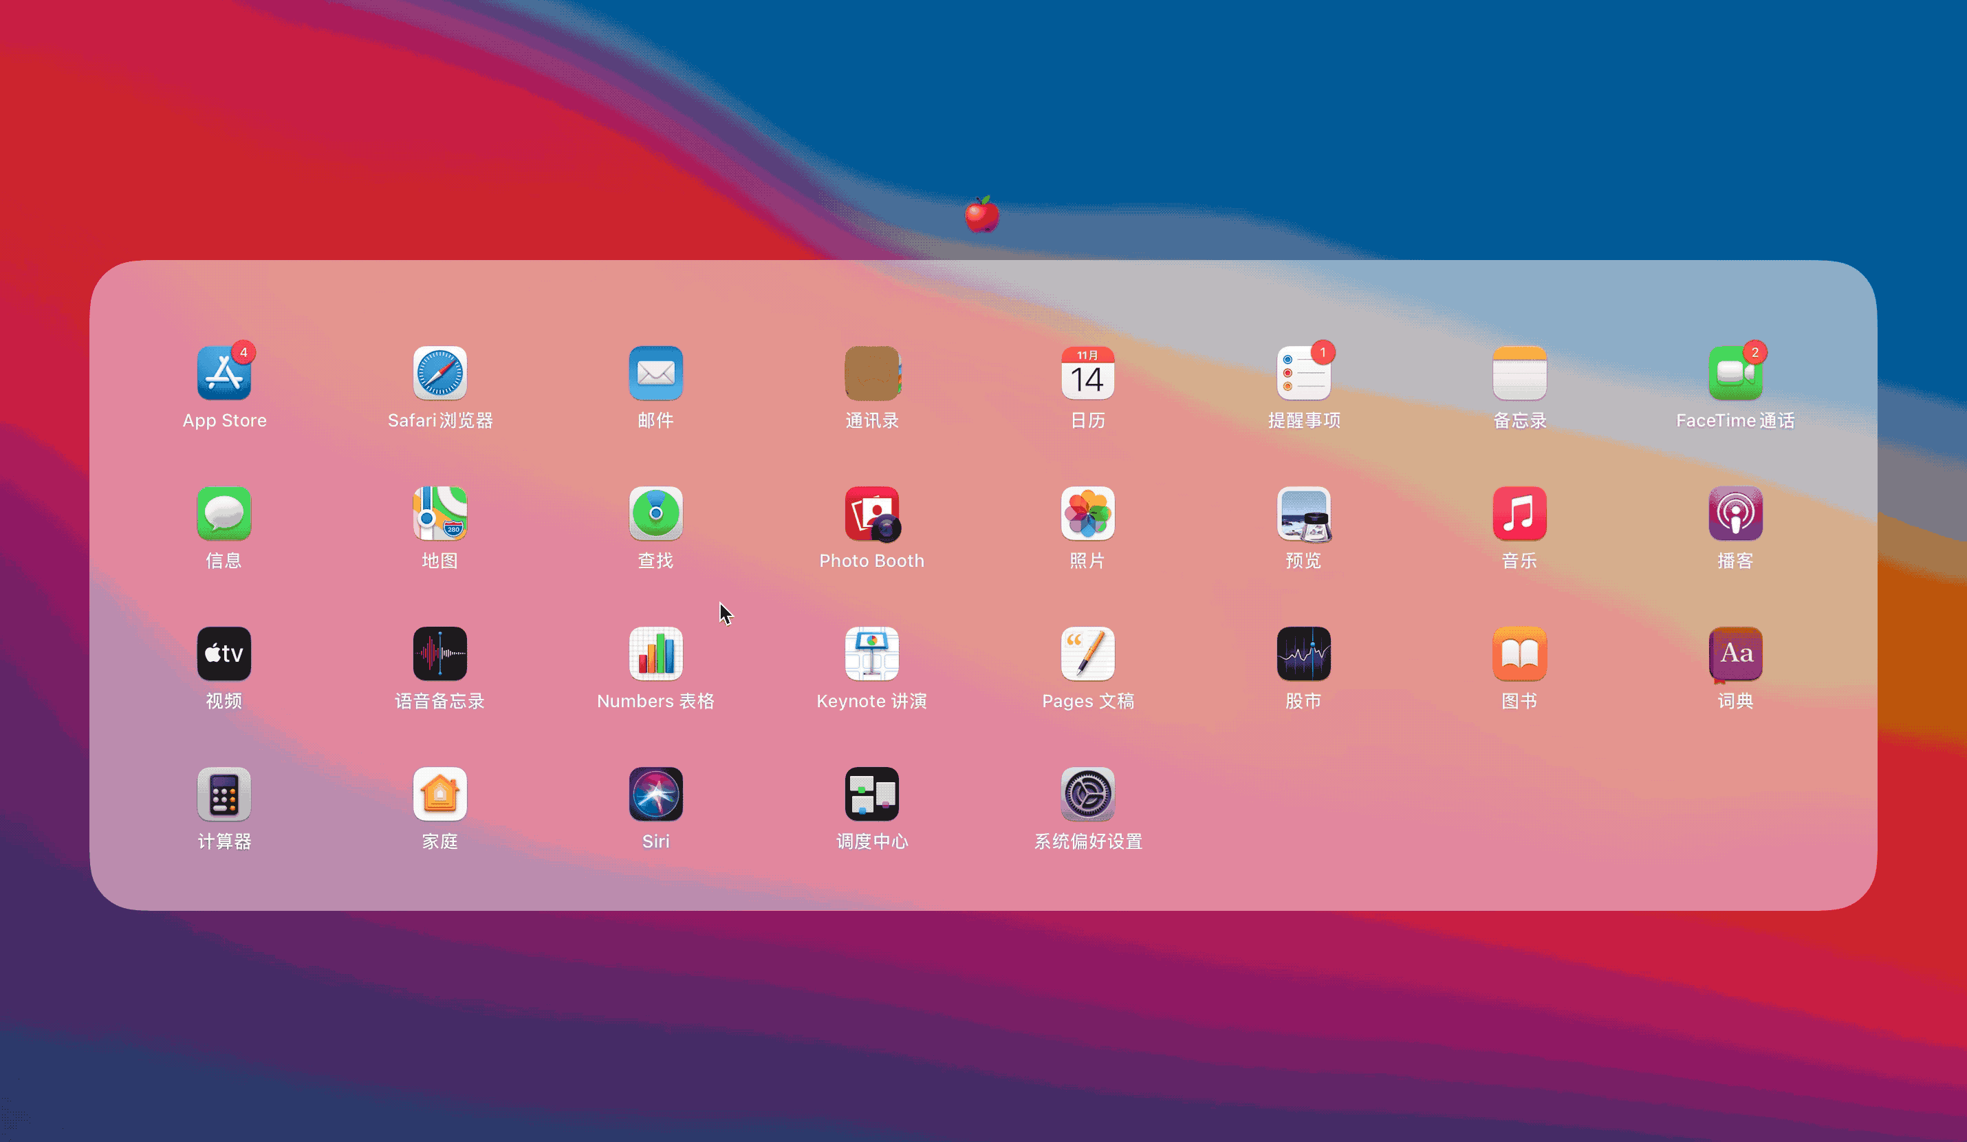Launch the 音乐 (Music) app
The width and height of the screenshot is (1967, 1142).
click(x=1520, y=514)
